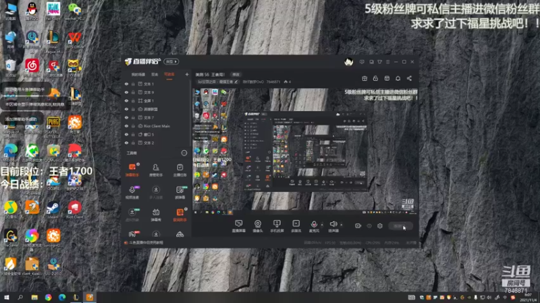Open File Explorer from the taskbar
The image size is (540, 303).
point(34,298)
